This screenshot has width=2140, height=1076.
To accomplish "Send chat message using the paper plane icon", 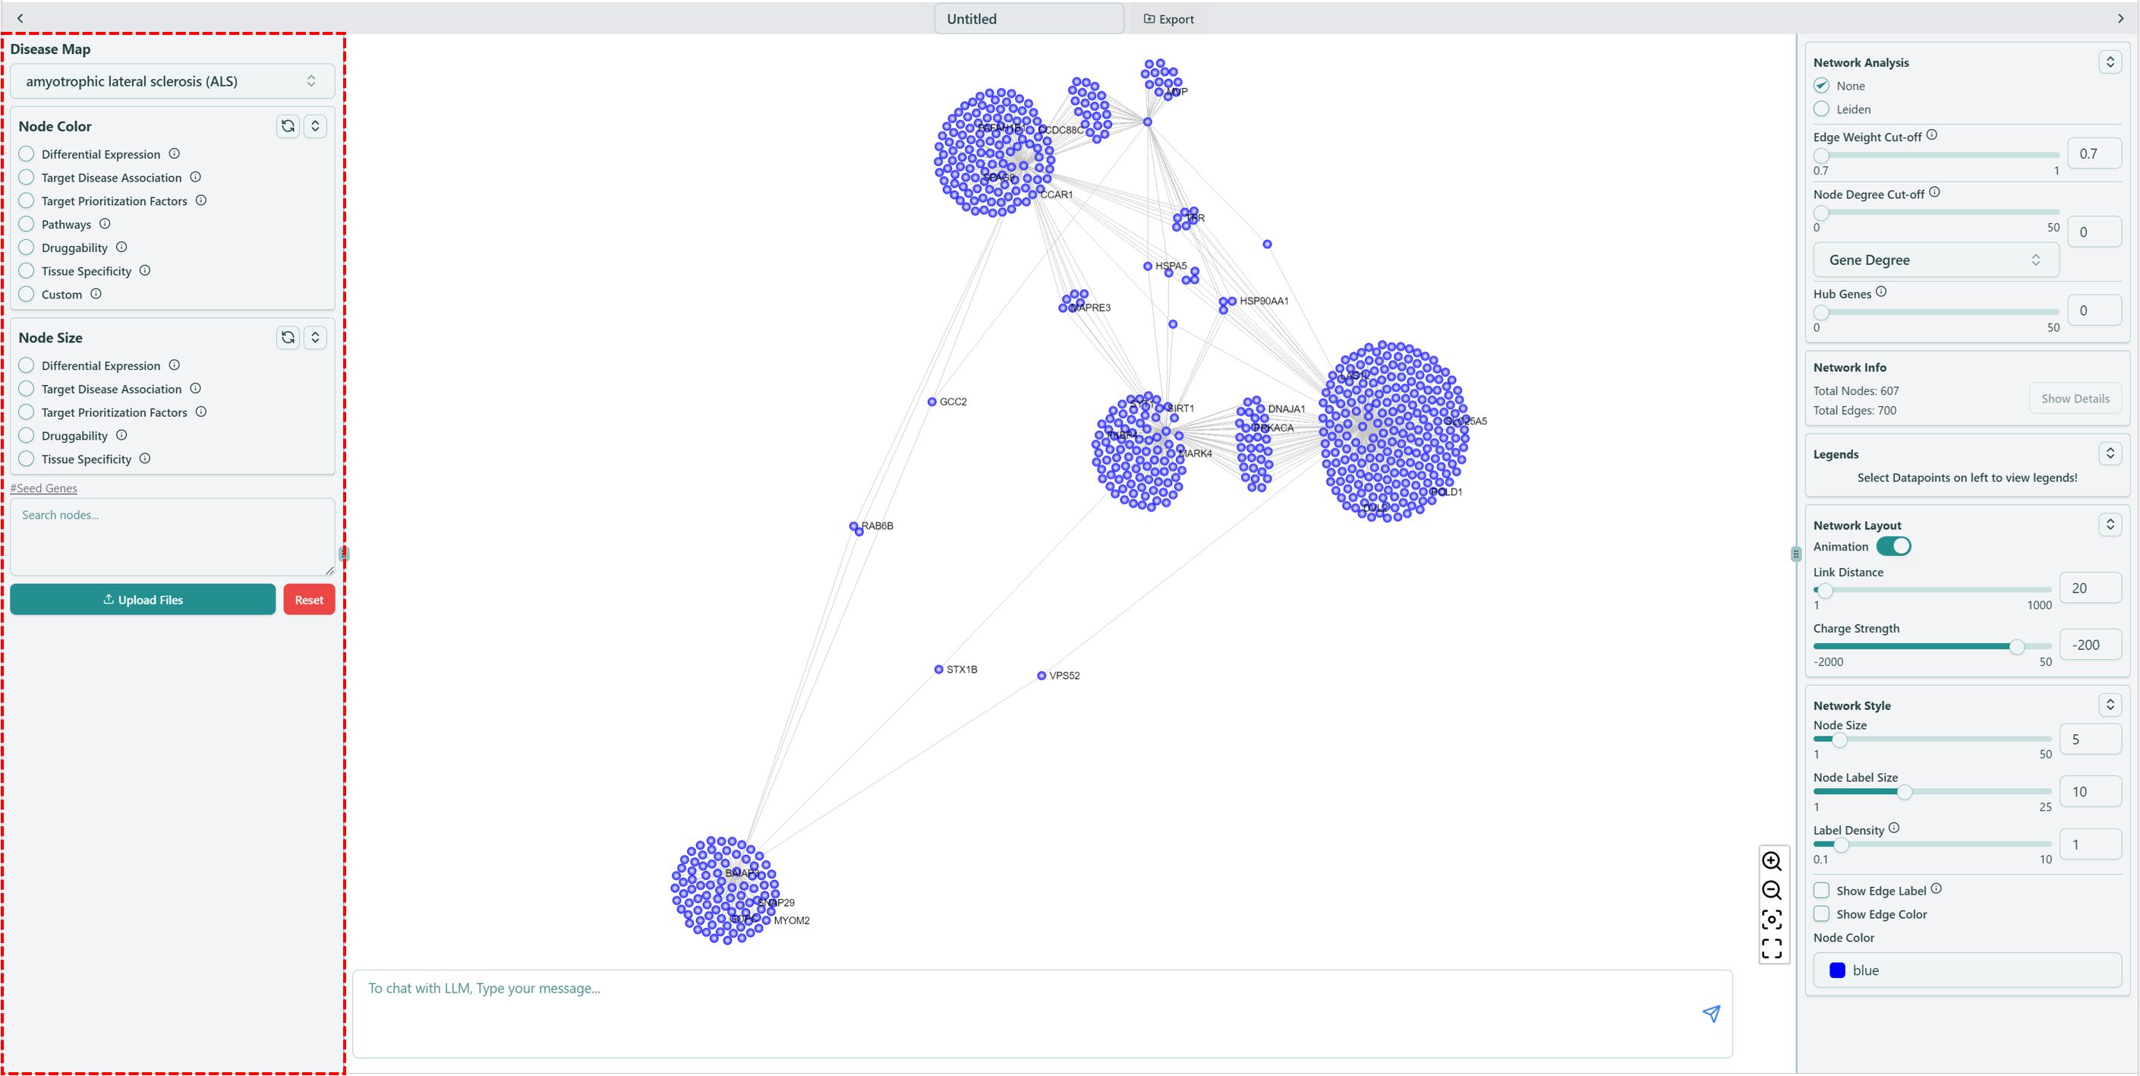I will 1711,1014.
